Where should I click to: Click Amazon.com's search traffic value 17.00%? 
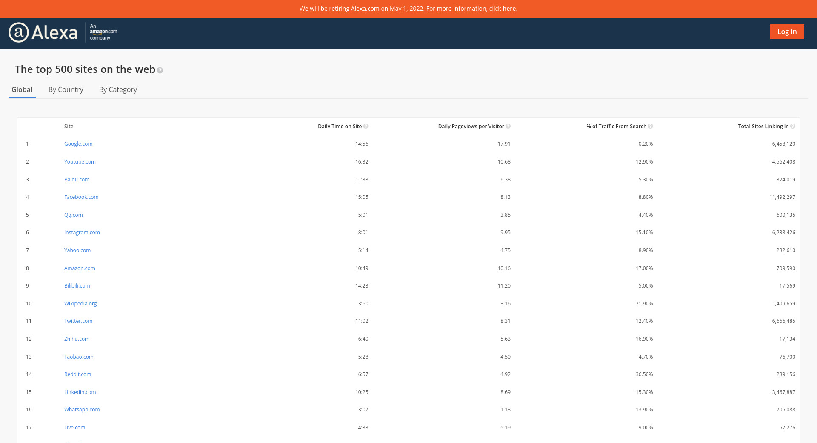pyautogui.click(x=644, y=268)
